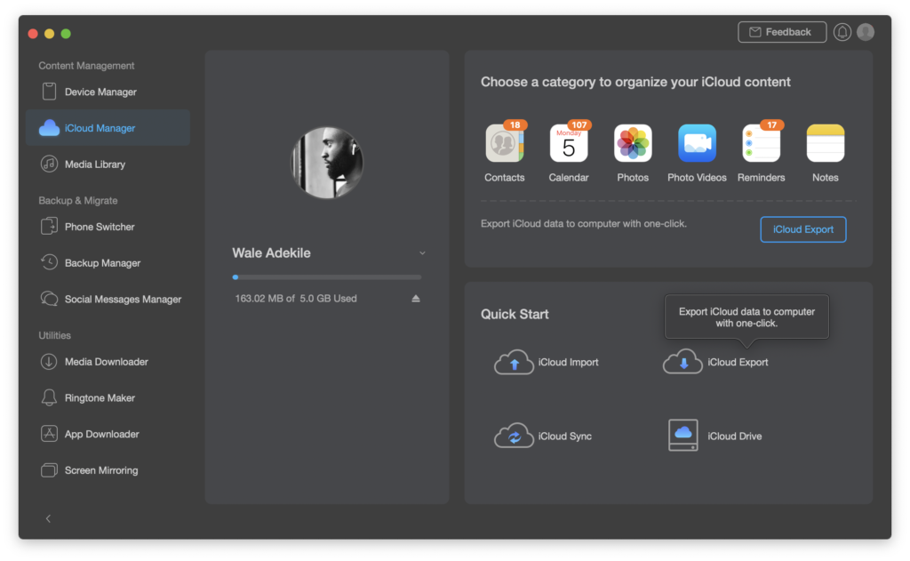910x561 pixels.
Task: Click the Quick Start iCloud Export cloud icon
Action: 683,362
